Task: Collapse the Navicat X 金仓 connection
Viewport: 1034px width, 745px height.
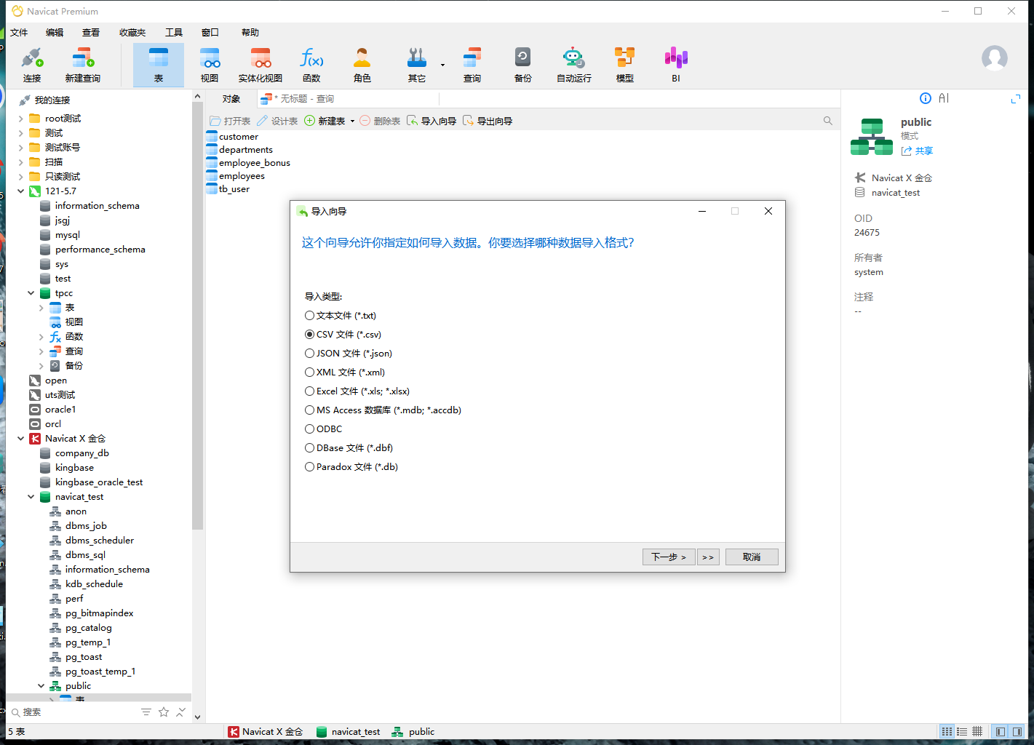Action: point(20,439)
